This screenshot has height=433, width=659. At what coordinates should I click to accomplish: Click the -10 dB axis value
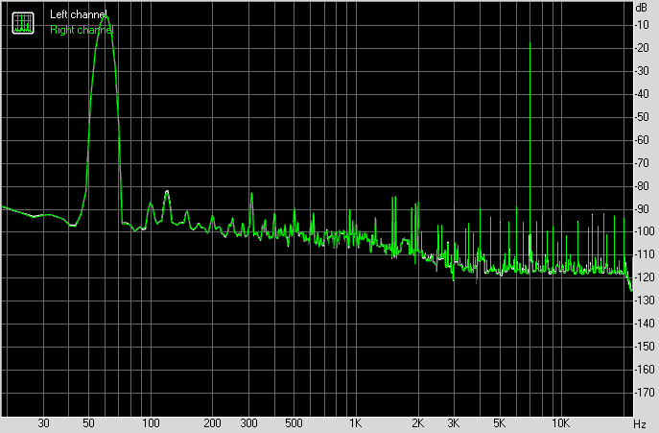(x=642, y=25)
